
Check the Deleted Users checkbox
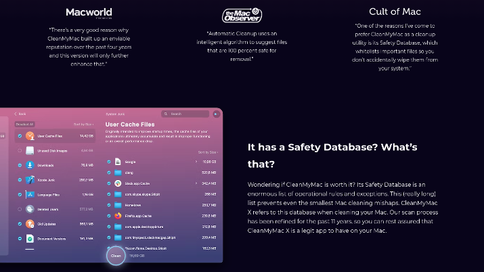click(20, 209)
